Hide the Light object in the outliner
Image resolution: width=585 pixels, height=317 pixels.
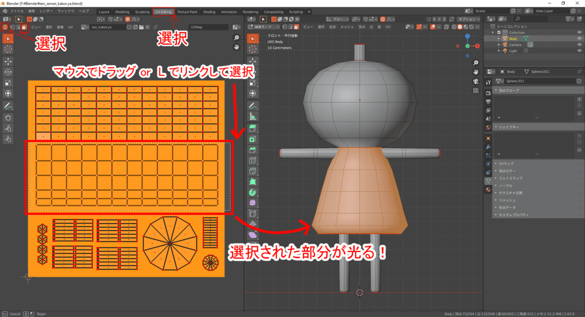(x=580, y=51)
